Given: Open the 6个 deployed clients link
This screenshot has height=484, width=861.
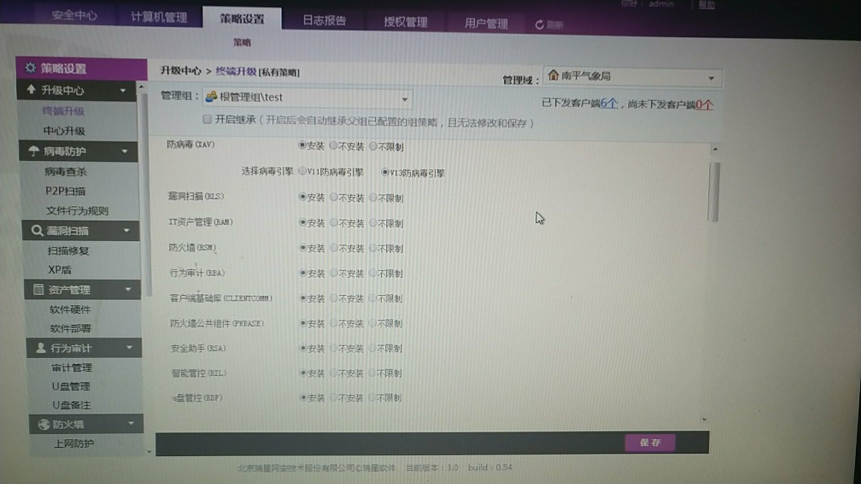Looking at the screenshot, I should (609, 103).
